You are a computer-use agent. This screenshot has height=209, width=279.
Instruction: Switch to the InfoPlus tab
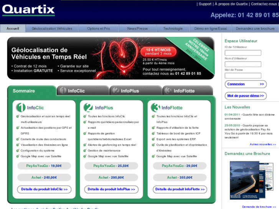point(136,91)
